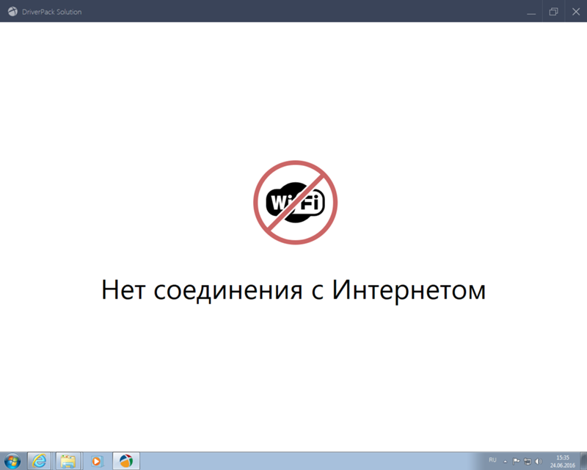This screenshot has height=470, width=587.
Task: Close the DriverPack Solution window
Action: (x=576, y=12)
